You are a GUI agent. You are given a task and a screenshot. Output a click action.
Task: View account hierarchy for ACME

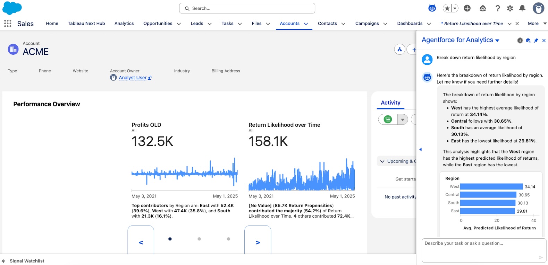tap(400, 50)
